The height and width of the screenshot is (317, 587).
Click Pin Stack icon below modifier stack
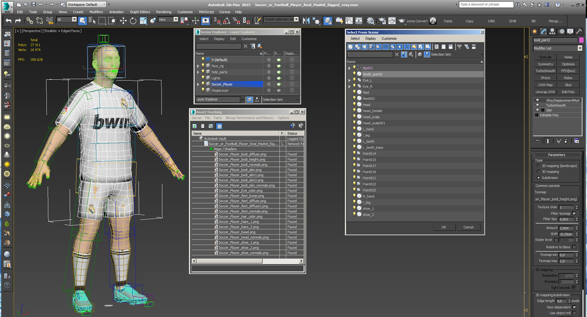[537, 141]
